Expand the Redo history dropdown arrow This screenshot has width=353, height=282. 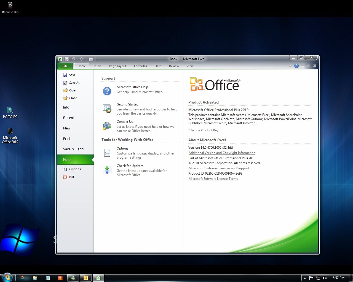[86, 59]
